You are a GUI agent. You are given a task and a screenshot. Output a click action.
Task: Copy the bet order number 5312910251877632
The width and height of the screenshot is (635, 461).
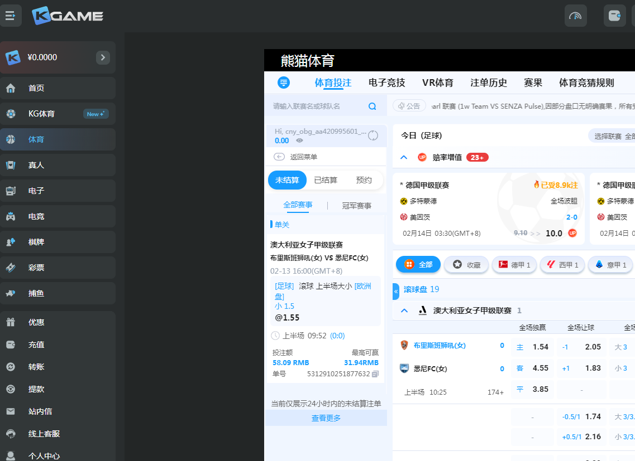(375, 374)
